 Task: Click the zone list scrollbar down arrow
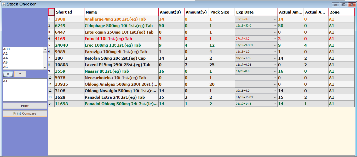point(45,67)
